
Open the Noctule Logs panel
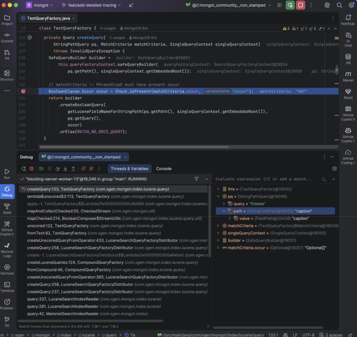(x=7, y=250)
